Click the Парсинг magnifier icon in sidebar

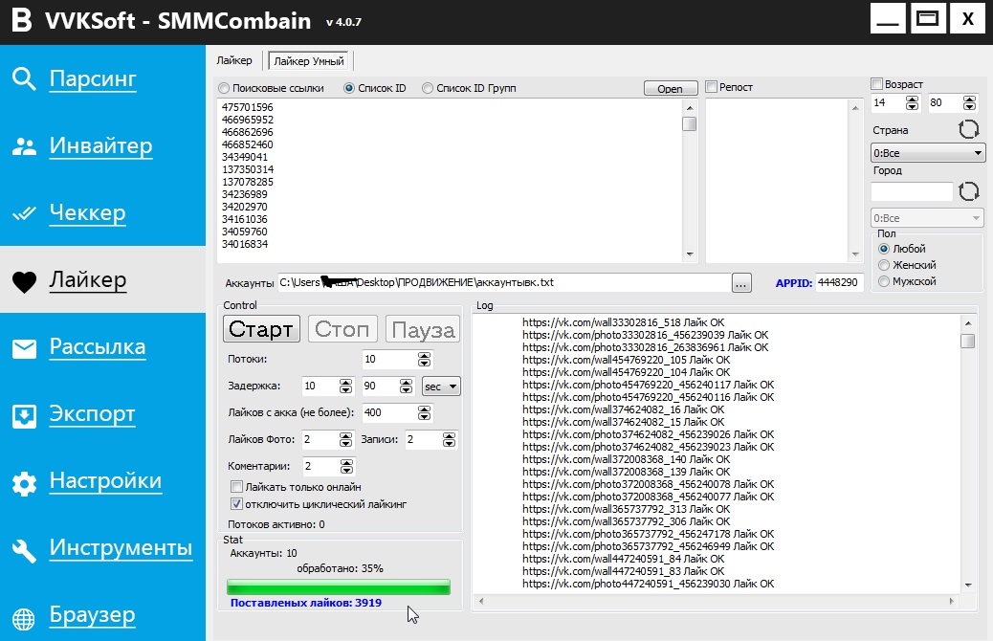24,79
